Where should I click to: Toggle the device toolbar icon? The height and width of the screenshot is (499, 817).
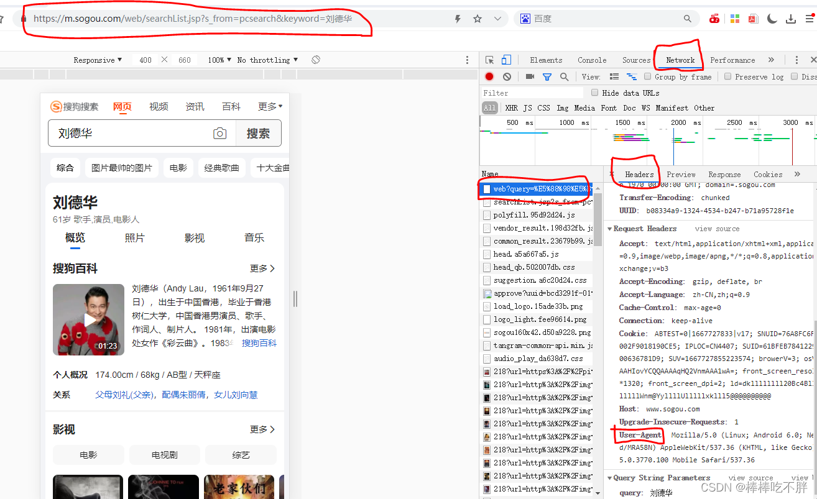point(506,60)
